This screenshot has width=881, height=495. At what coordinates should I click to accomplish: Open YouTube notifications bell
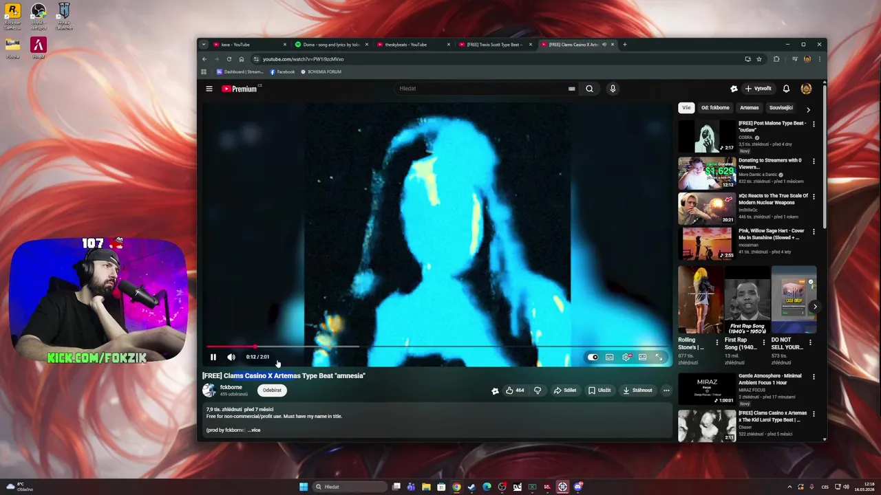point(786,89)
